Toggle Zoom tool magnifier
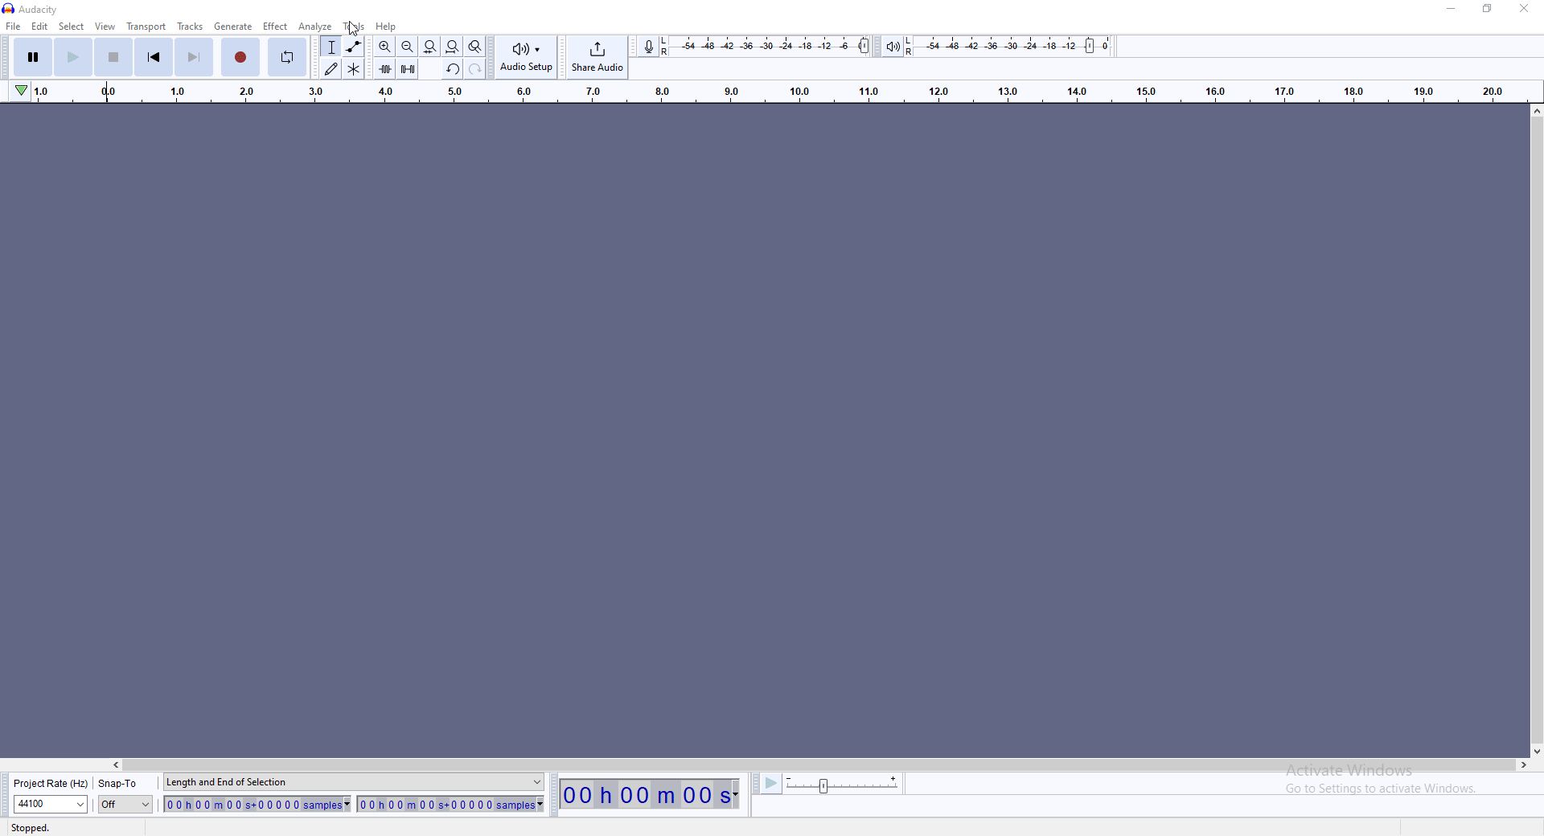Image resolution: width=1544 pixels, height=836 pixels. coord(474,47)
